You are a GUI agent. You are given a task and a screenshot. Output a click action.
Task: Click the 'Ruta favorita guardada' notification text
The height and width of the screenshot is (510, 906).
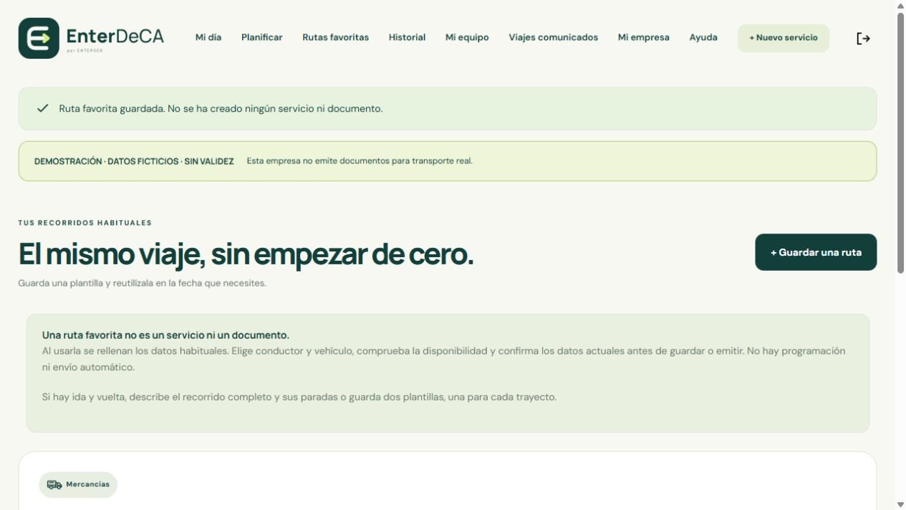click(x=221, y=109)
